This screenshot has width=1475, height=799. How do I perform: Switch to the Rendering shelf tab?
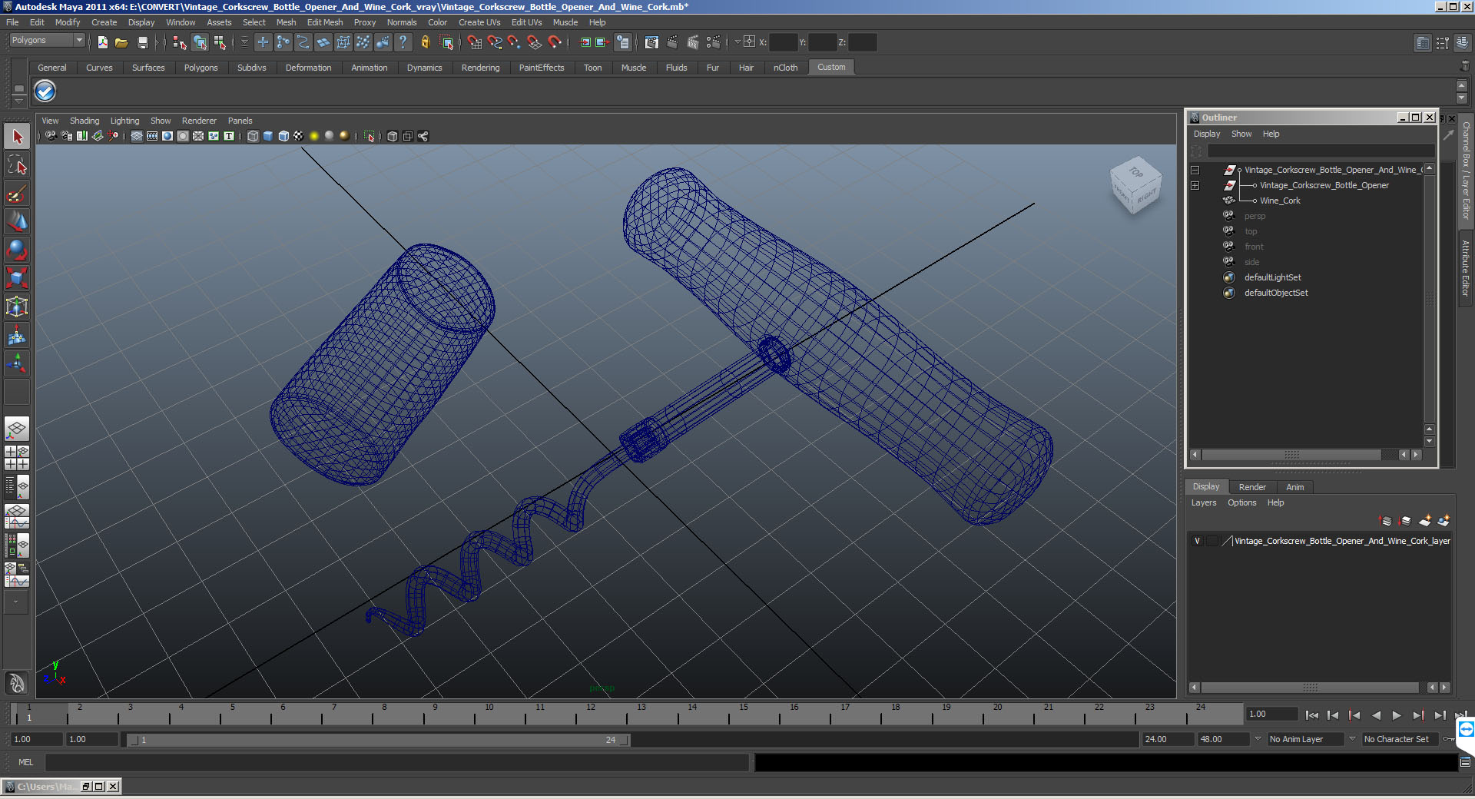(480, 68)
